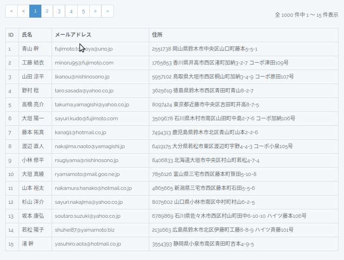
Task: Select name 渚 幹
Action: tap(27, 244)
